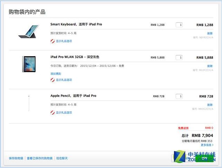Click Smart Keyboard 预计发货时间 4-5 周
The width and height of the screenshot is (222, 168).
pyautogui.click(x=64, y=33)
